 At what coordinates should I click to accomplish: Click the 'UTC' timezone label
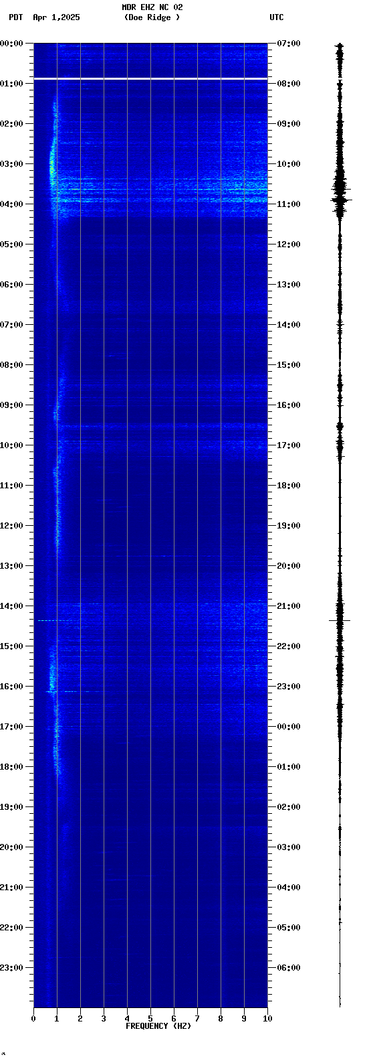click(277, 17)
